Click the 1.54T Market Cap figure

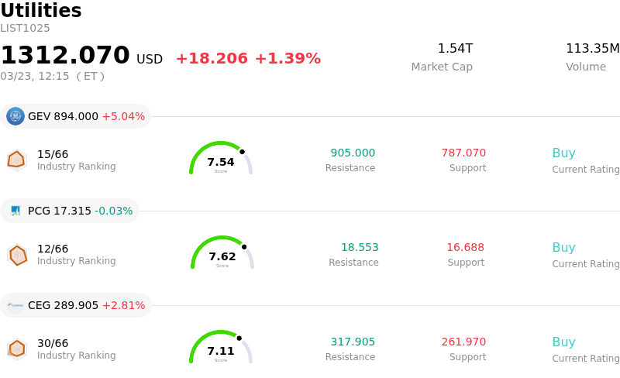(x=455, y=49)
